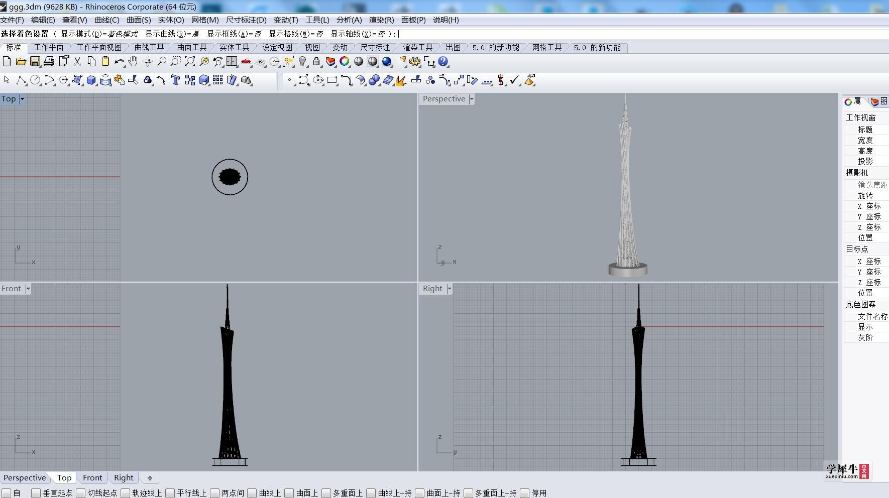Image resolution: width=889 pixels, height=498 pixels.
Task: Switch to the Front viewport tab at bottom
Action: (92, 478)
